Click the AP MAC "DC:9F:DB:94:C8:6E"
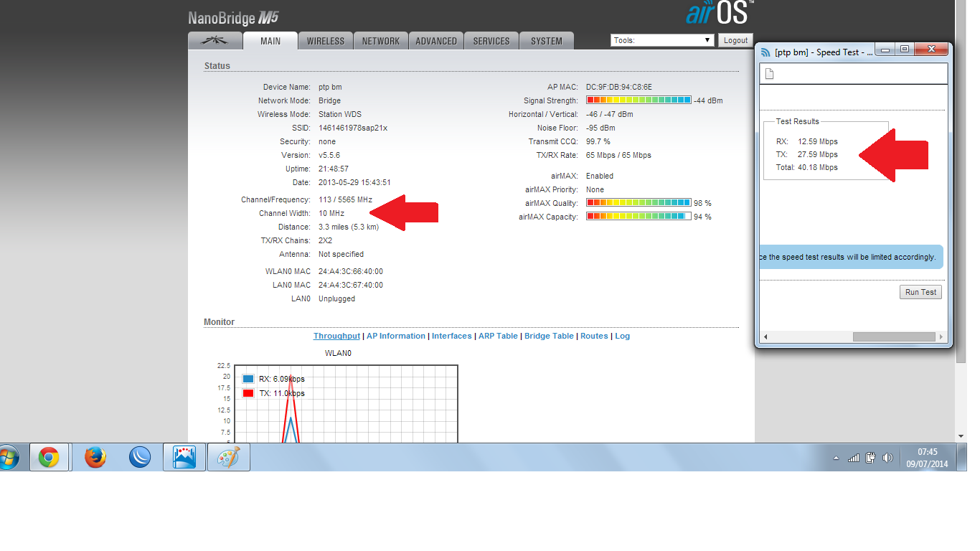Viewport: 980px width, 551px height. coord(619,87)
